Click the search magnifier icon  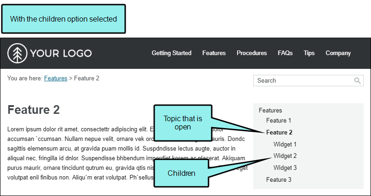tap(357, 81)
